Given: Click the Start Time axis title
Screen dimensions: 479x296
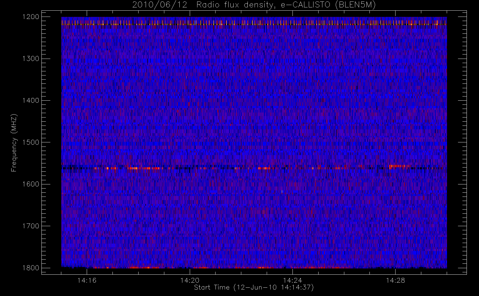Looking at the screenshot, I should (254, 287).
